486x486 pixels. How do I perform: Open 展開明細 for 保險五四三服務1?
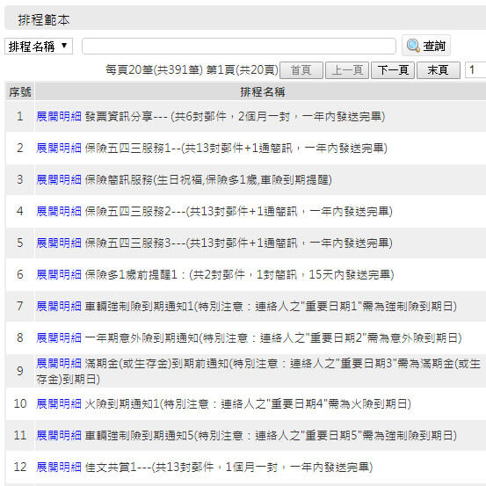pyautogui.click(x=59, y=149)
